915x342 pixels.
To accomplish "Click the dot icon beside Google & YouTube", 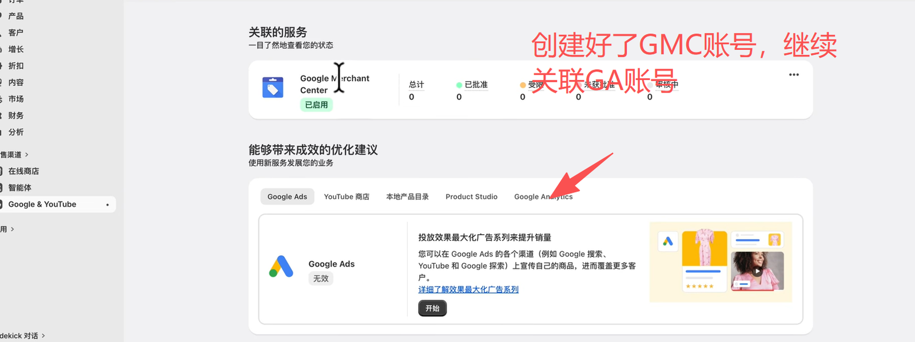I will (x=108, y=205).
